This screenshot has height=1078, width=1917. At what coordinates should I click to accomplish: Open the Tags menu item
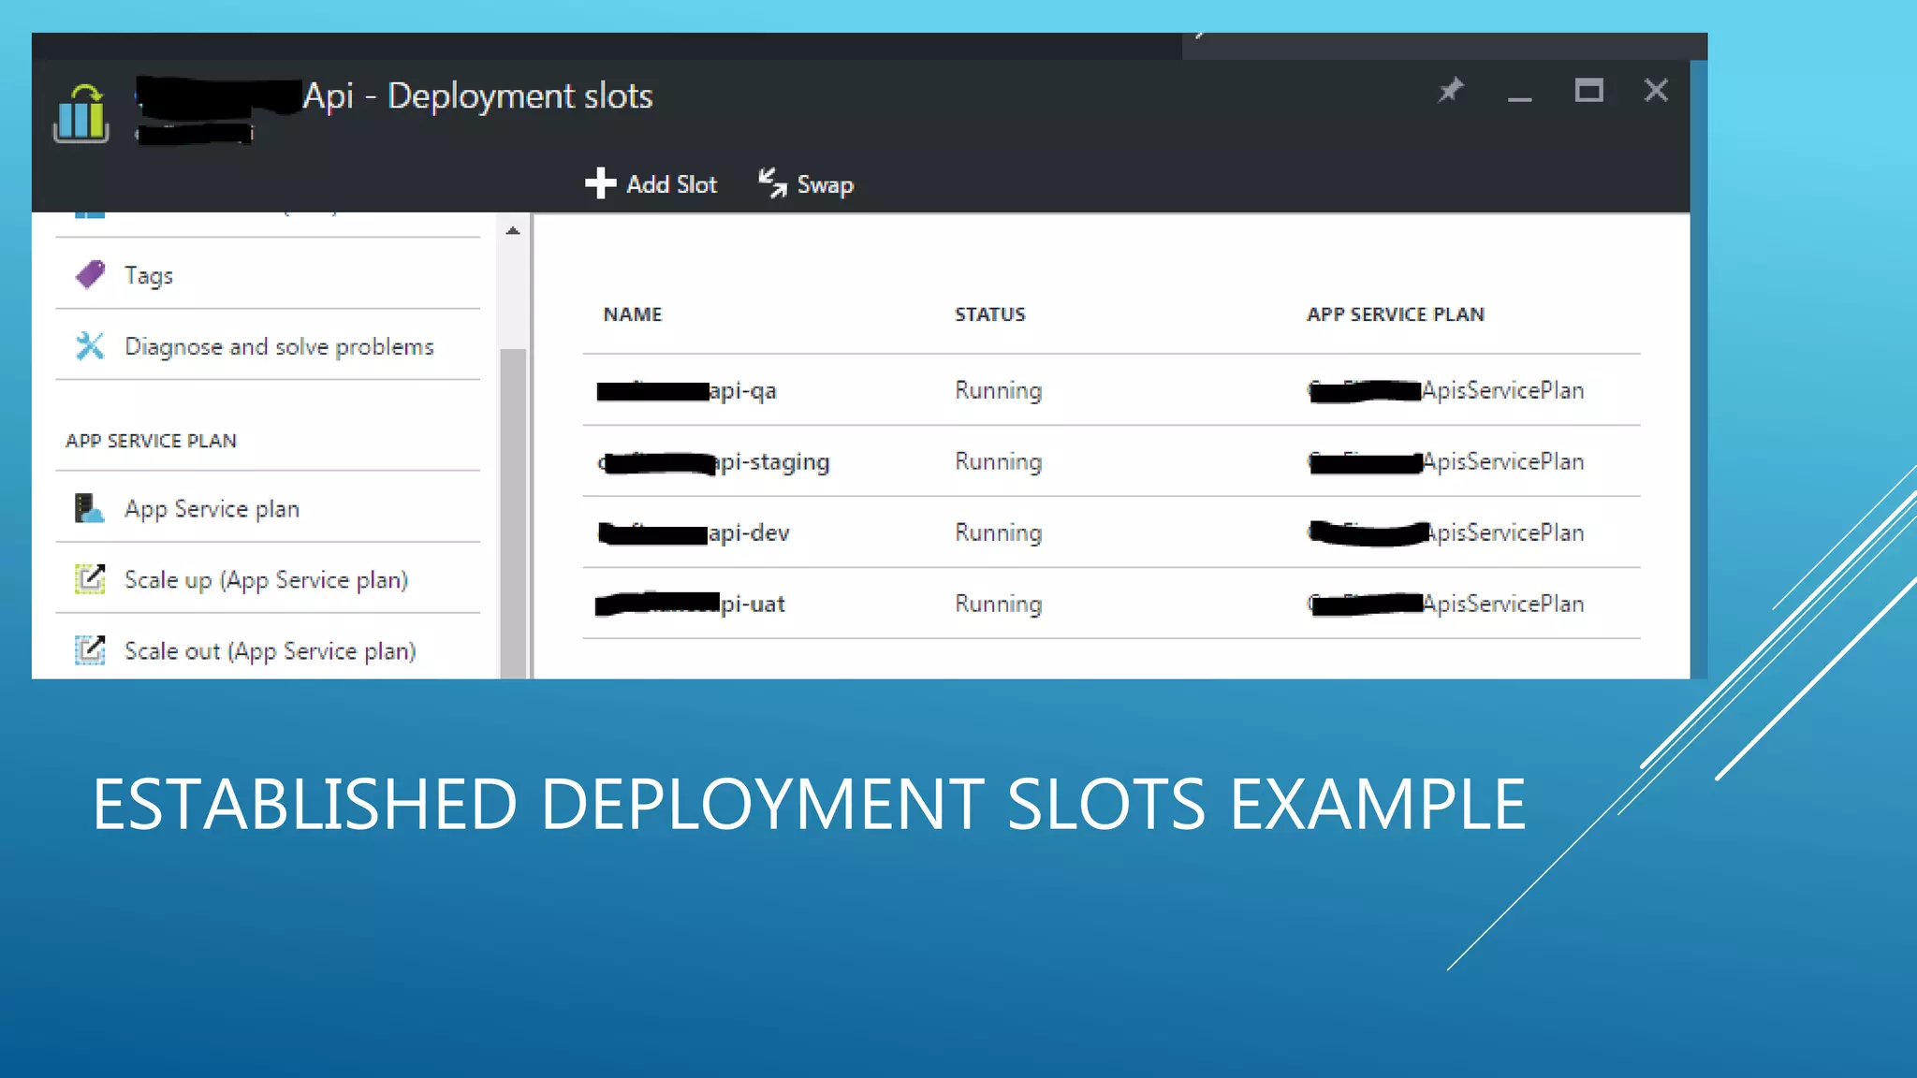coord(268,275)
